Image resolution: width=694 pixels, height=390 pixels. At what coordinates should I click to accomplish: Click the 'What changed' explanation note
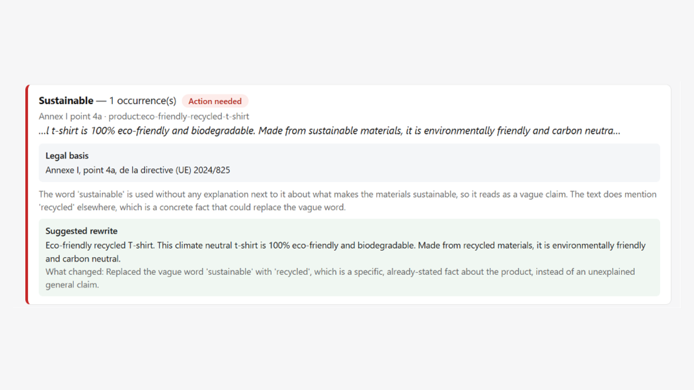340,278
